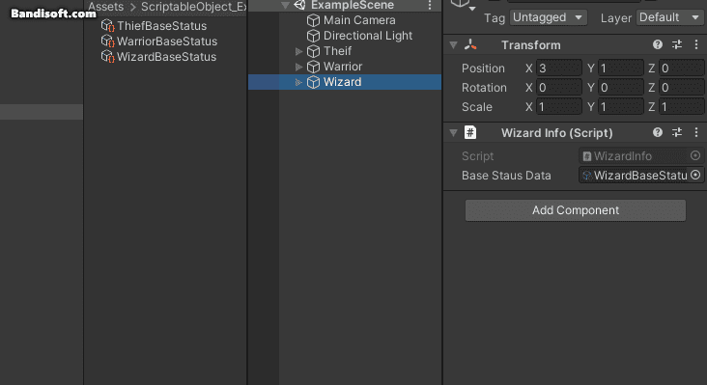Screen dimensions: 707x385
Task: Open the Layer dropdown showing Default
Action: (x=669, y=17)
